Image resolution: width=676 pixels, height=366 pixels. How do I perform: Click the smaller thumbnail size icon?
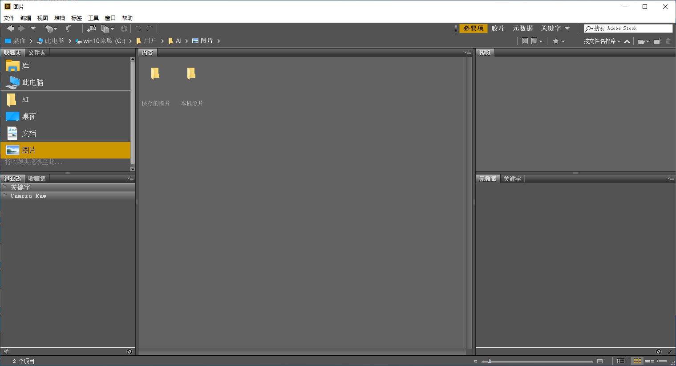[x=476, y=361]
